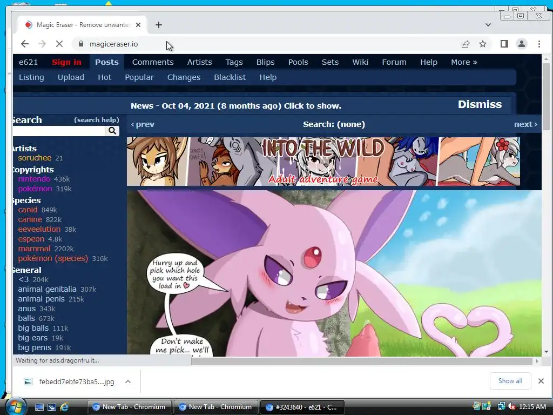Viewport: 553px width, 415px height.
Task: Click the Sign in link
Action: pos(66,62)
